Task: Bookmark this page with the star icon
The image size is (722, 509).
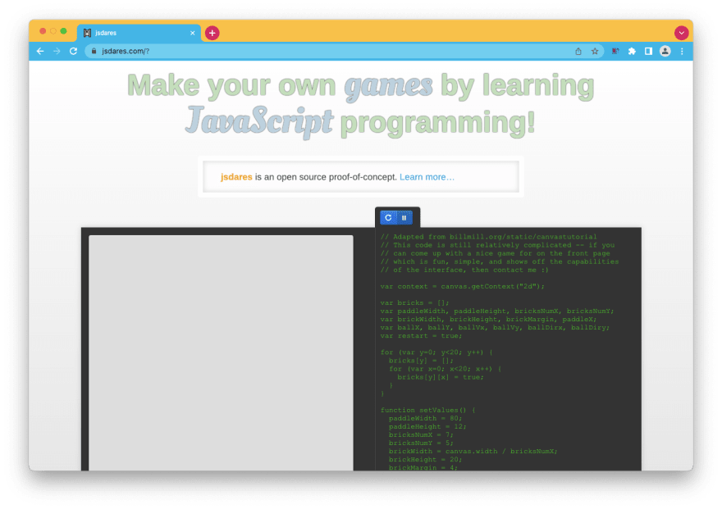Action: click(x=595, y=51)
